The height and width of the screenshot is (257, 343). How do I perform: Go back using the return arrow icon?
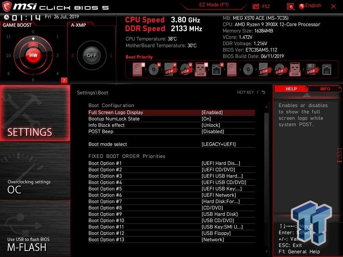(x=264, y=92)
